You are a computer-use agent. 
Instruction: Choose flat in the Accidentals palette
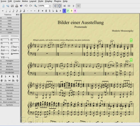pyautogui.click(x=6, y=76)
